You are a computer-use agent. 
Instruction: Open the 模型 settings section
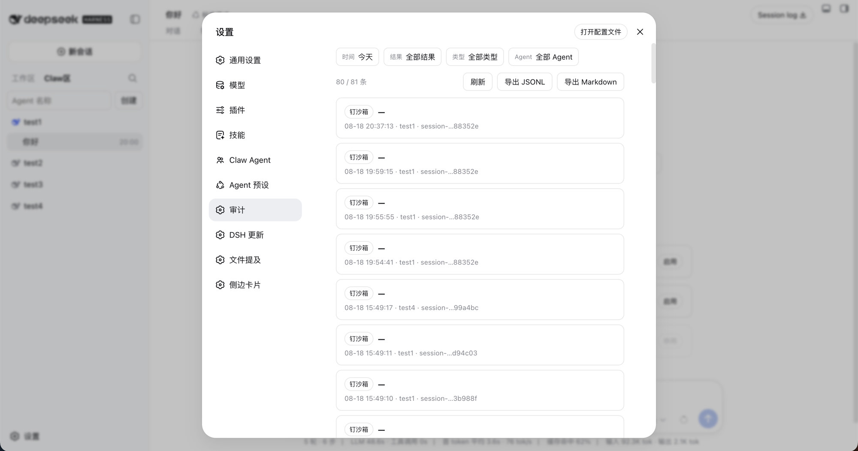tap(255, 85)
